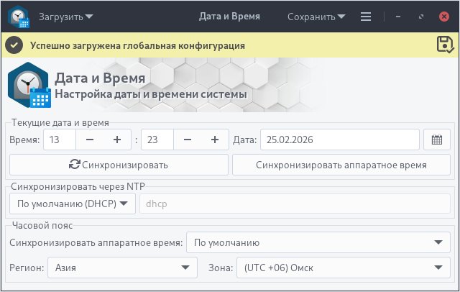
Task: Click the minutes field showing 23
Action: 157,140
